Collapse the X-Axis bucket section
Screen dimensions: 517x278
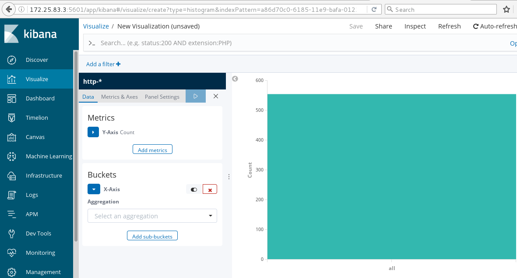pos(94,189)
